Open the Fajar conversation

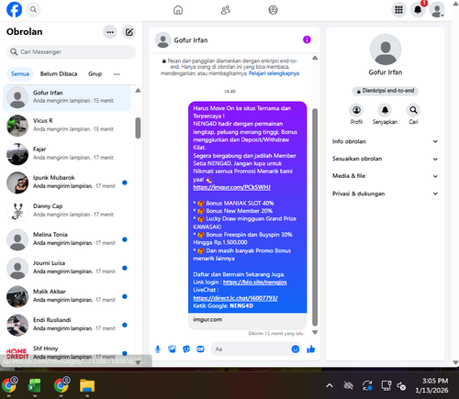coord(67,154)
